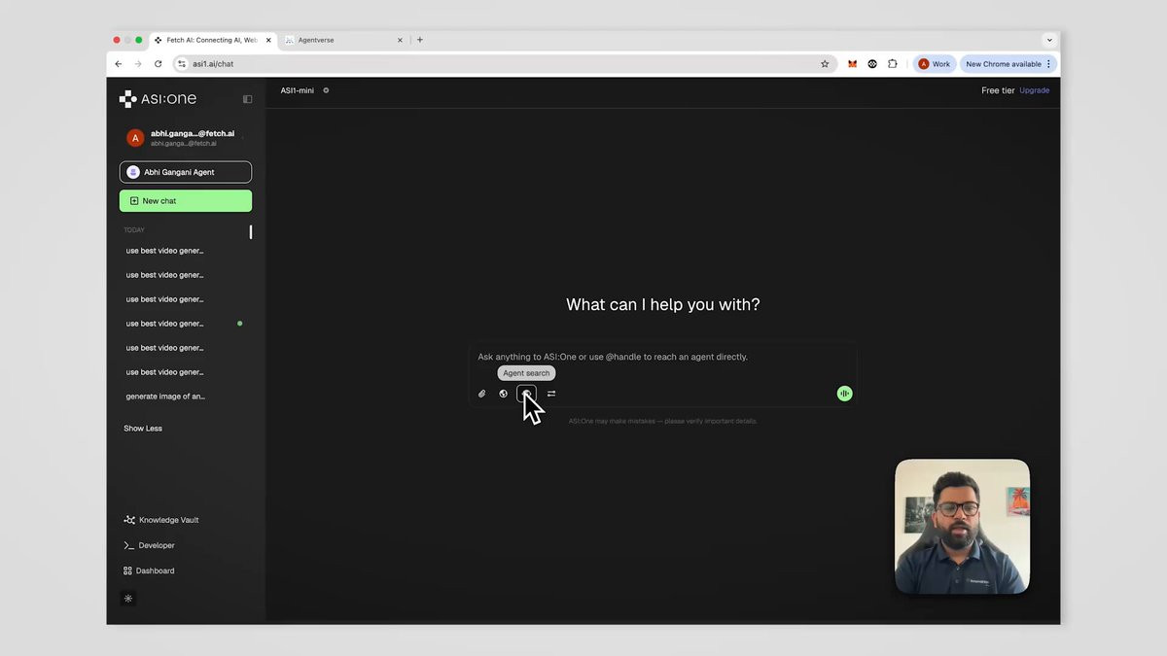This screenshot has height=656, width=1167.
Task: Open the ASI1-mini model selector
Action: pyautogui.click(x=298, y=90)
